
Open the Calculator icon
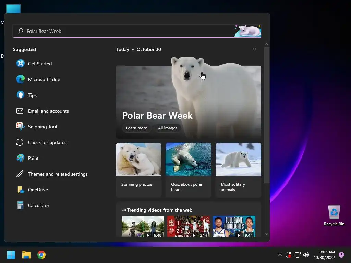click(20, 205)
